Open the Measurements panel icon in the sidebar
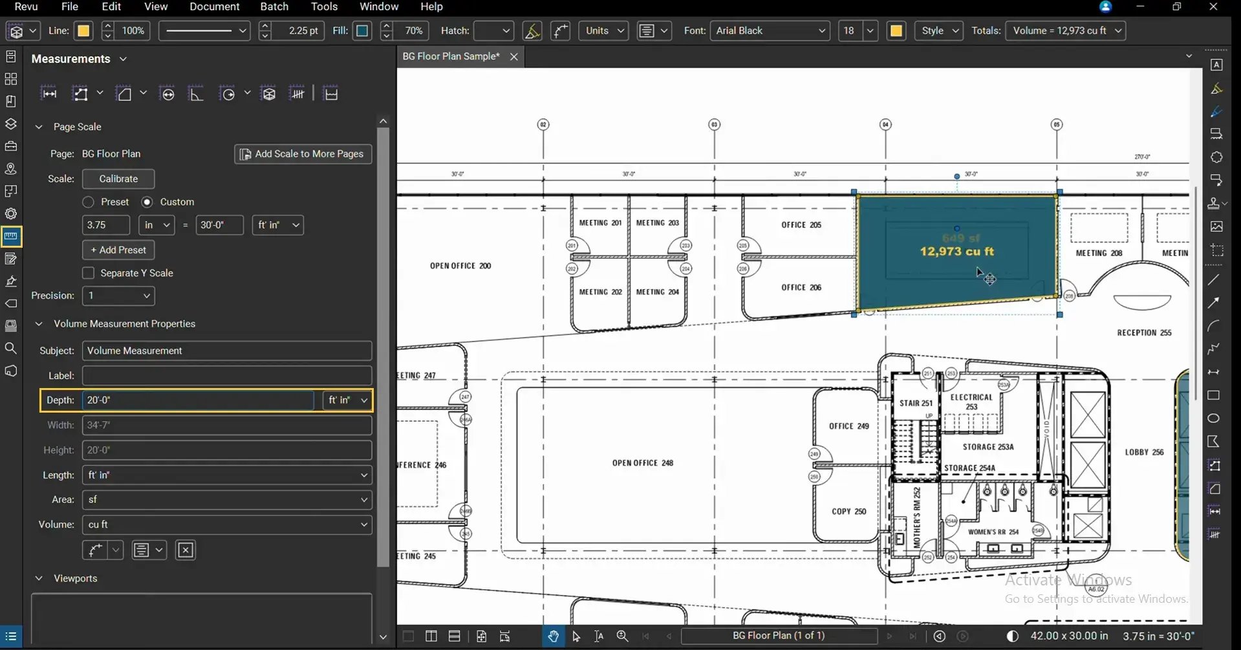 tap(11, 237)
